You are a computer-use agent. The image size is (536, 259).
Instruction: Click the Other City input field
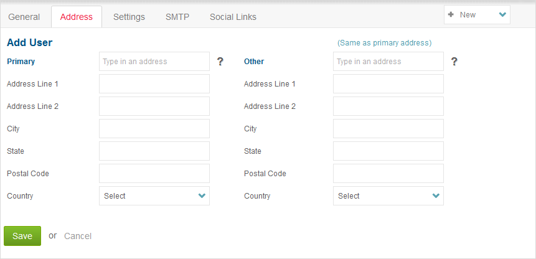coord(388,128)
